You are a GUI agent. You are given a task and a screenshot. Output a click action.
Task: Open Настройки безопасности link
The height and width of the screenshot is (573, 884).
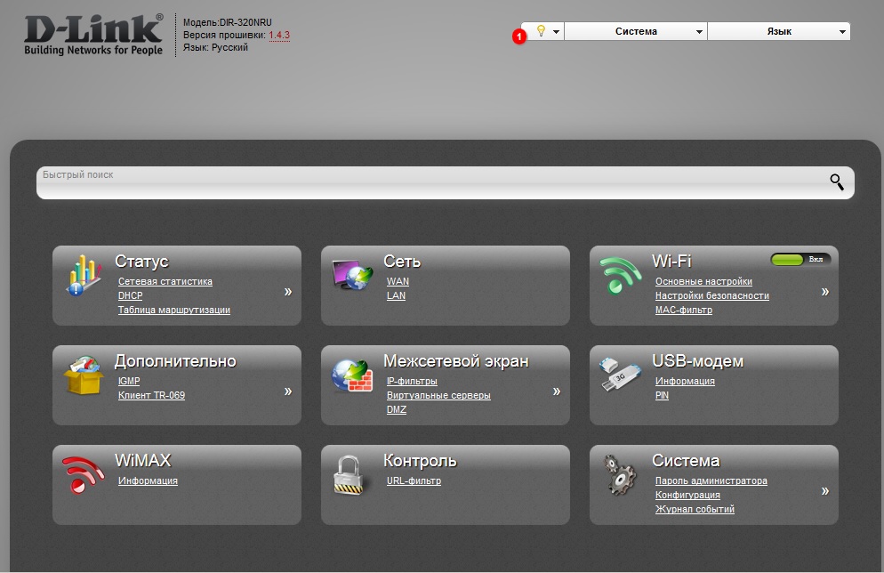click(x=712, y=295)
